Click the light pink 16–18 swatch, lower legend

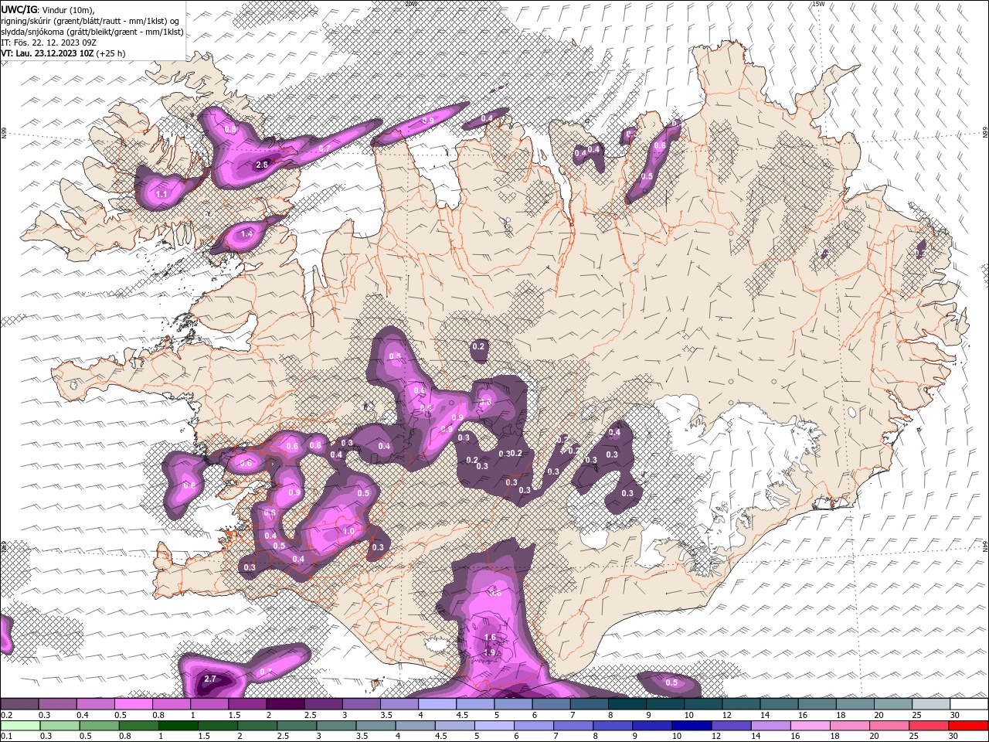811,726
